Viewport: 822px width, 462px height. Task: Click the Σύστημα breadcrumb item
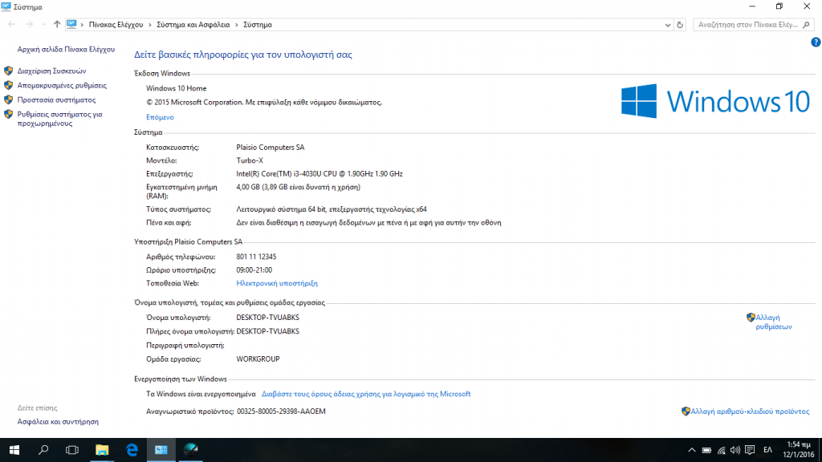(x=258, y=25)
